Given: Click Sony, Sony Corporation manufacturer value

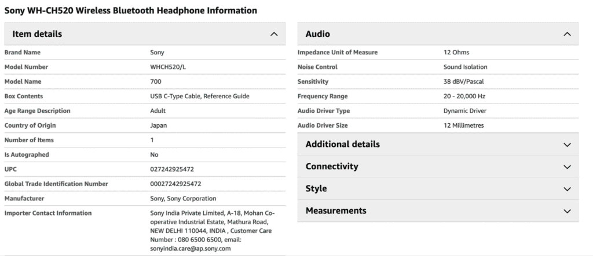Looking at the screenshot, I should pyautogui.click(x=183, y=199).
